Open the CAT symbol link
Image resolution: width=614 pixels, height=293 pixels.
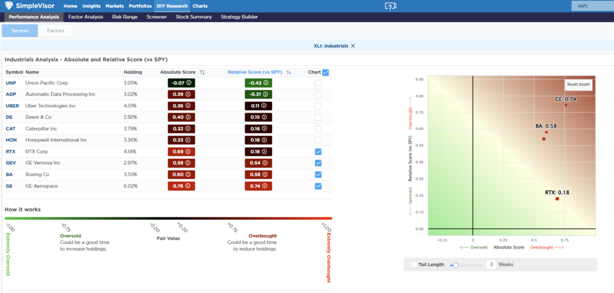pos(10,129)
